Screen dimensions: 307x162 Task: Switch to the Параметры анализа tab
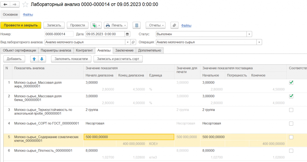coord(56,50)
